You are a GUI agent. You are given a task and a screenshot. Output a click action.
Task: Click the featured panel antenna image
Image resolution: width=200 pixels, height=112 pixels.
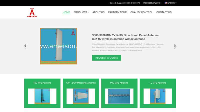(58, 46)
